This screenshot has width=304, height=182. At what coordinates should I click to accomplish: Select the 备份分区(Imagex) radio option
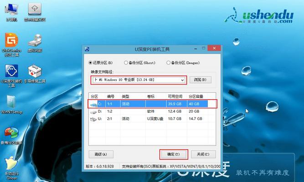[x=183, y=63]
